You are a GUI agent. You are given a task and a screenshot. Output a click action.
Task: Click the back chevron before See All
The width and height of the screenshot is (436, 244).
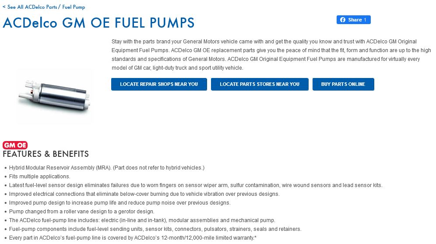pyautogui.click(x=4, y=7)
